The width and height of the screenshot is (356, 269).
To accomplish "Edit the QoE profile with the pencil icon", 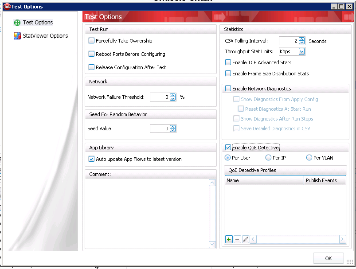I will pos(246,239).
